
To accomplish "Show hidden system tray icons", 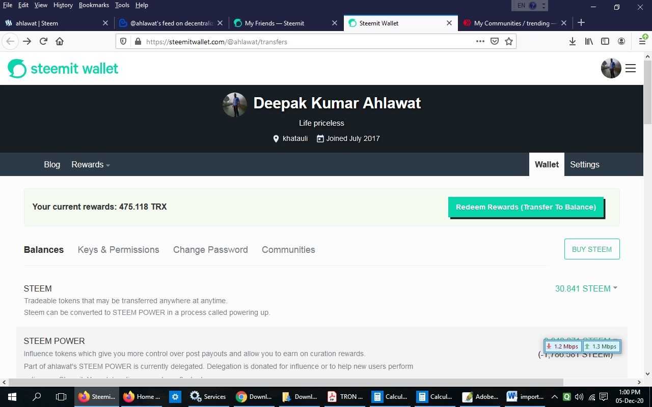I will (555, 397).
